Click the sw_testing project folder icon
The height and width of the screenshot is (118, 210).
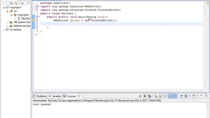pyautogui.click(x=7, y=29)
